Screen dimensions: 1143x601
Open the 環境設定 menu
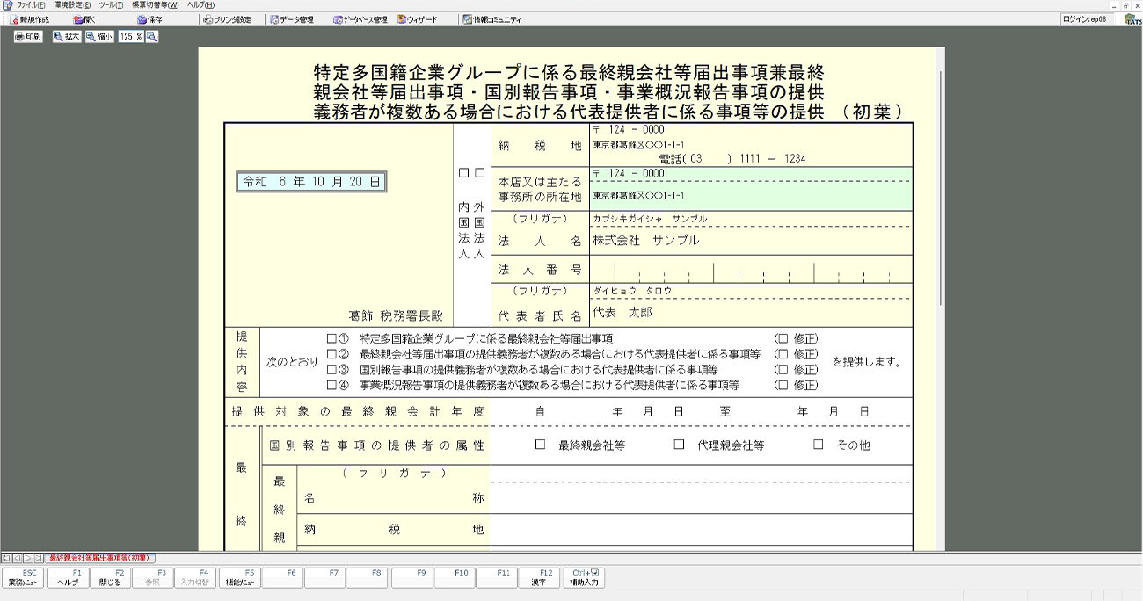tap(72, 5)
